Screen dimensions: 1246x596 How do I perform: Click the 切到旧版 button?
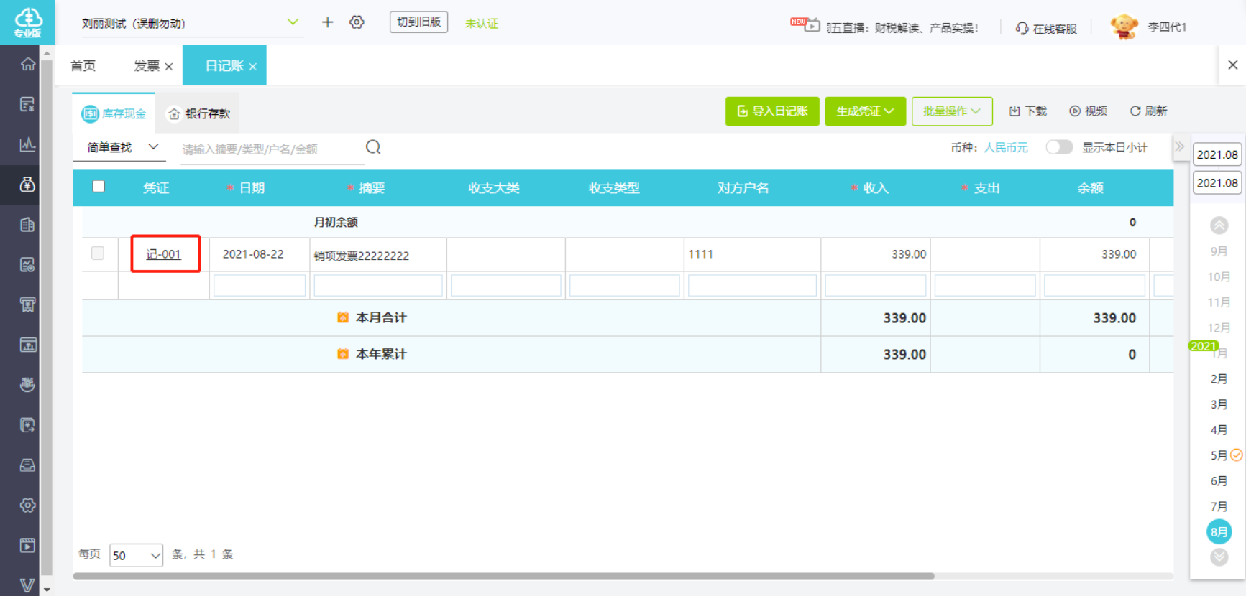418,22
